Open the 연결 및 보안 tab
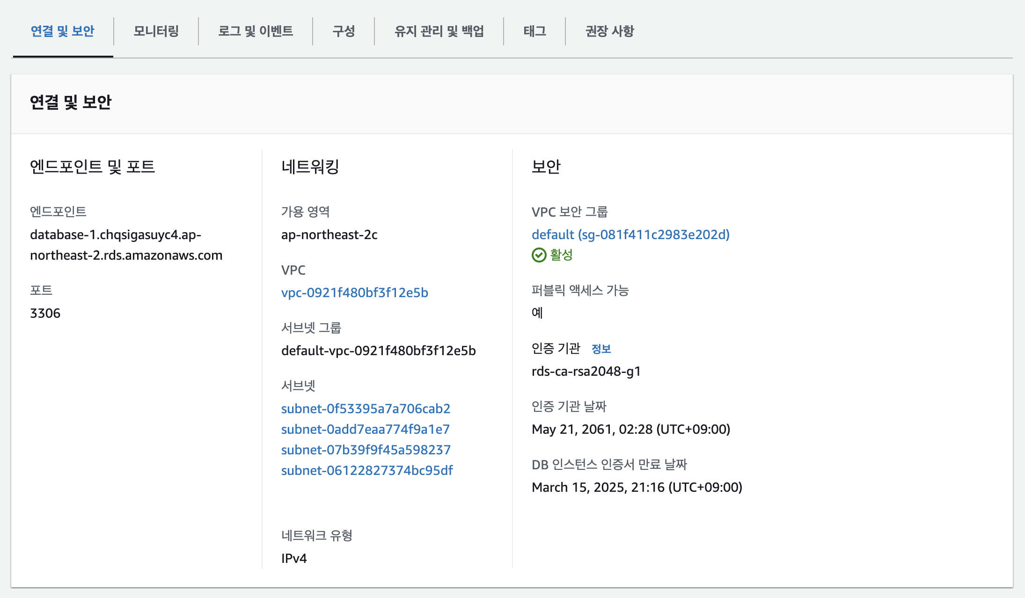This screenshot has width=1025, height=598. (x=62, y=31)
